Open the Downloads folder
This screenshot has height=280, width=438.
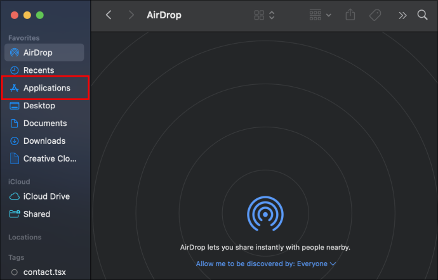44,141
